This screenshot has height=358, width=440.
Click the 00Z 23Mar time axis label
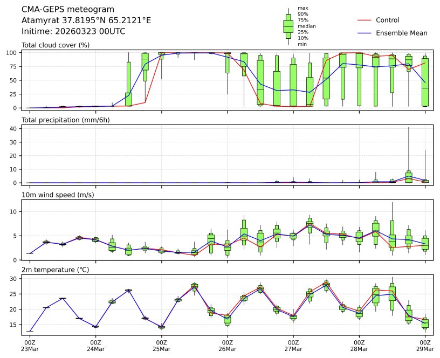point(30,346)
